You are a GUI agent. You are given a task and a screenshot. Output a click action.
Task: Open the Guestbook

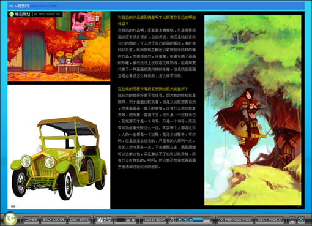pyautogui.click(x=154, y=220)
